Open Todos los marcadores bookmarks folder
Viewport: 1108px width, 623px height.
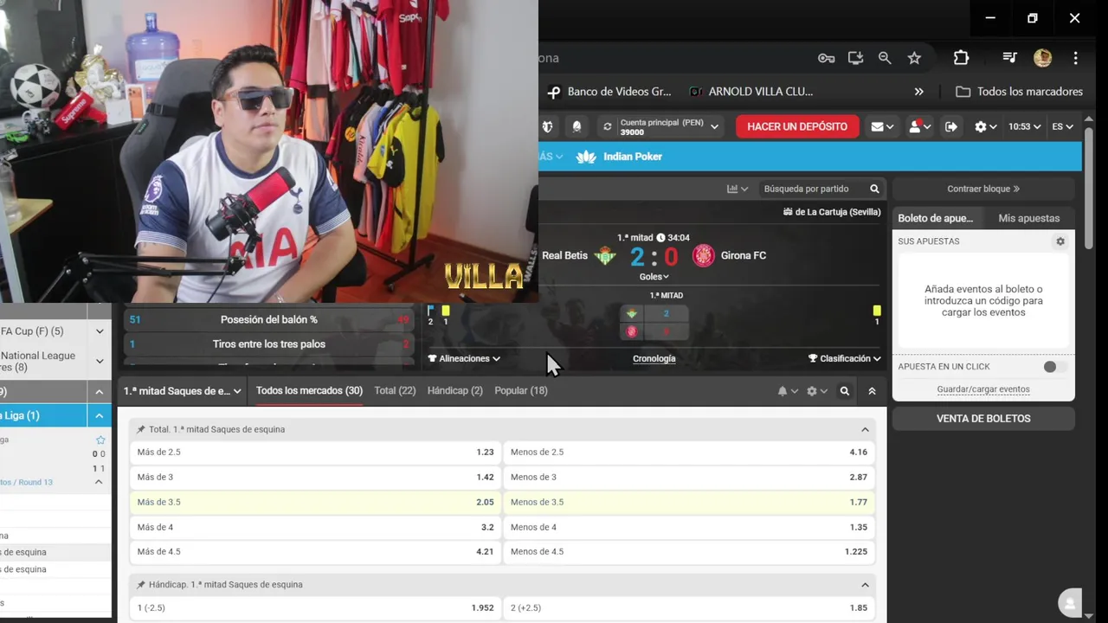click(x=1019, y=92)
